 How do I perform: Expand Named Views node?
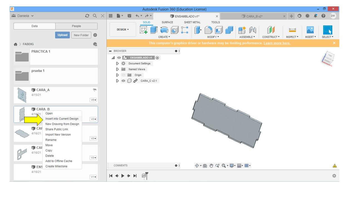117,69
